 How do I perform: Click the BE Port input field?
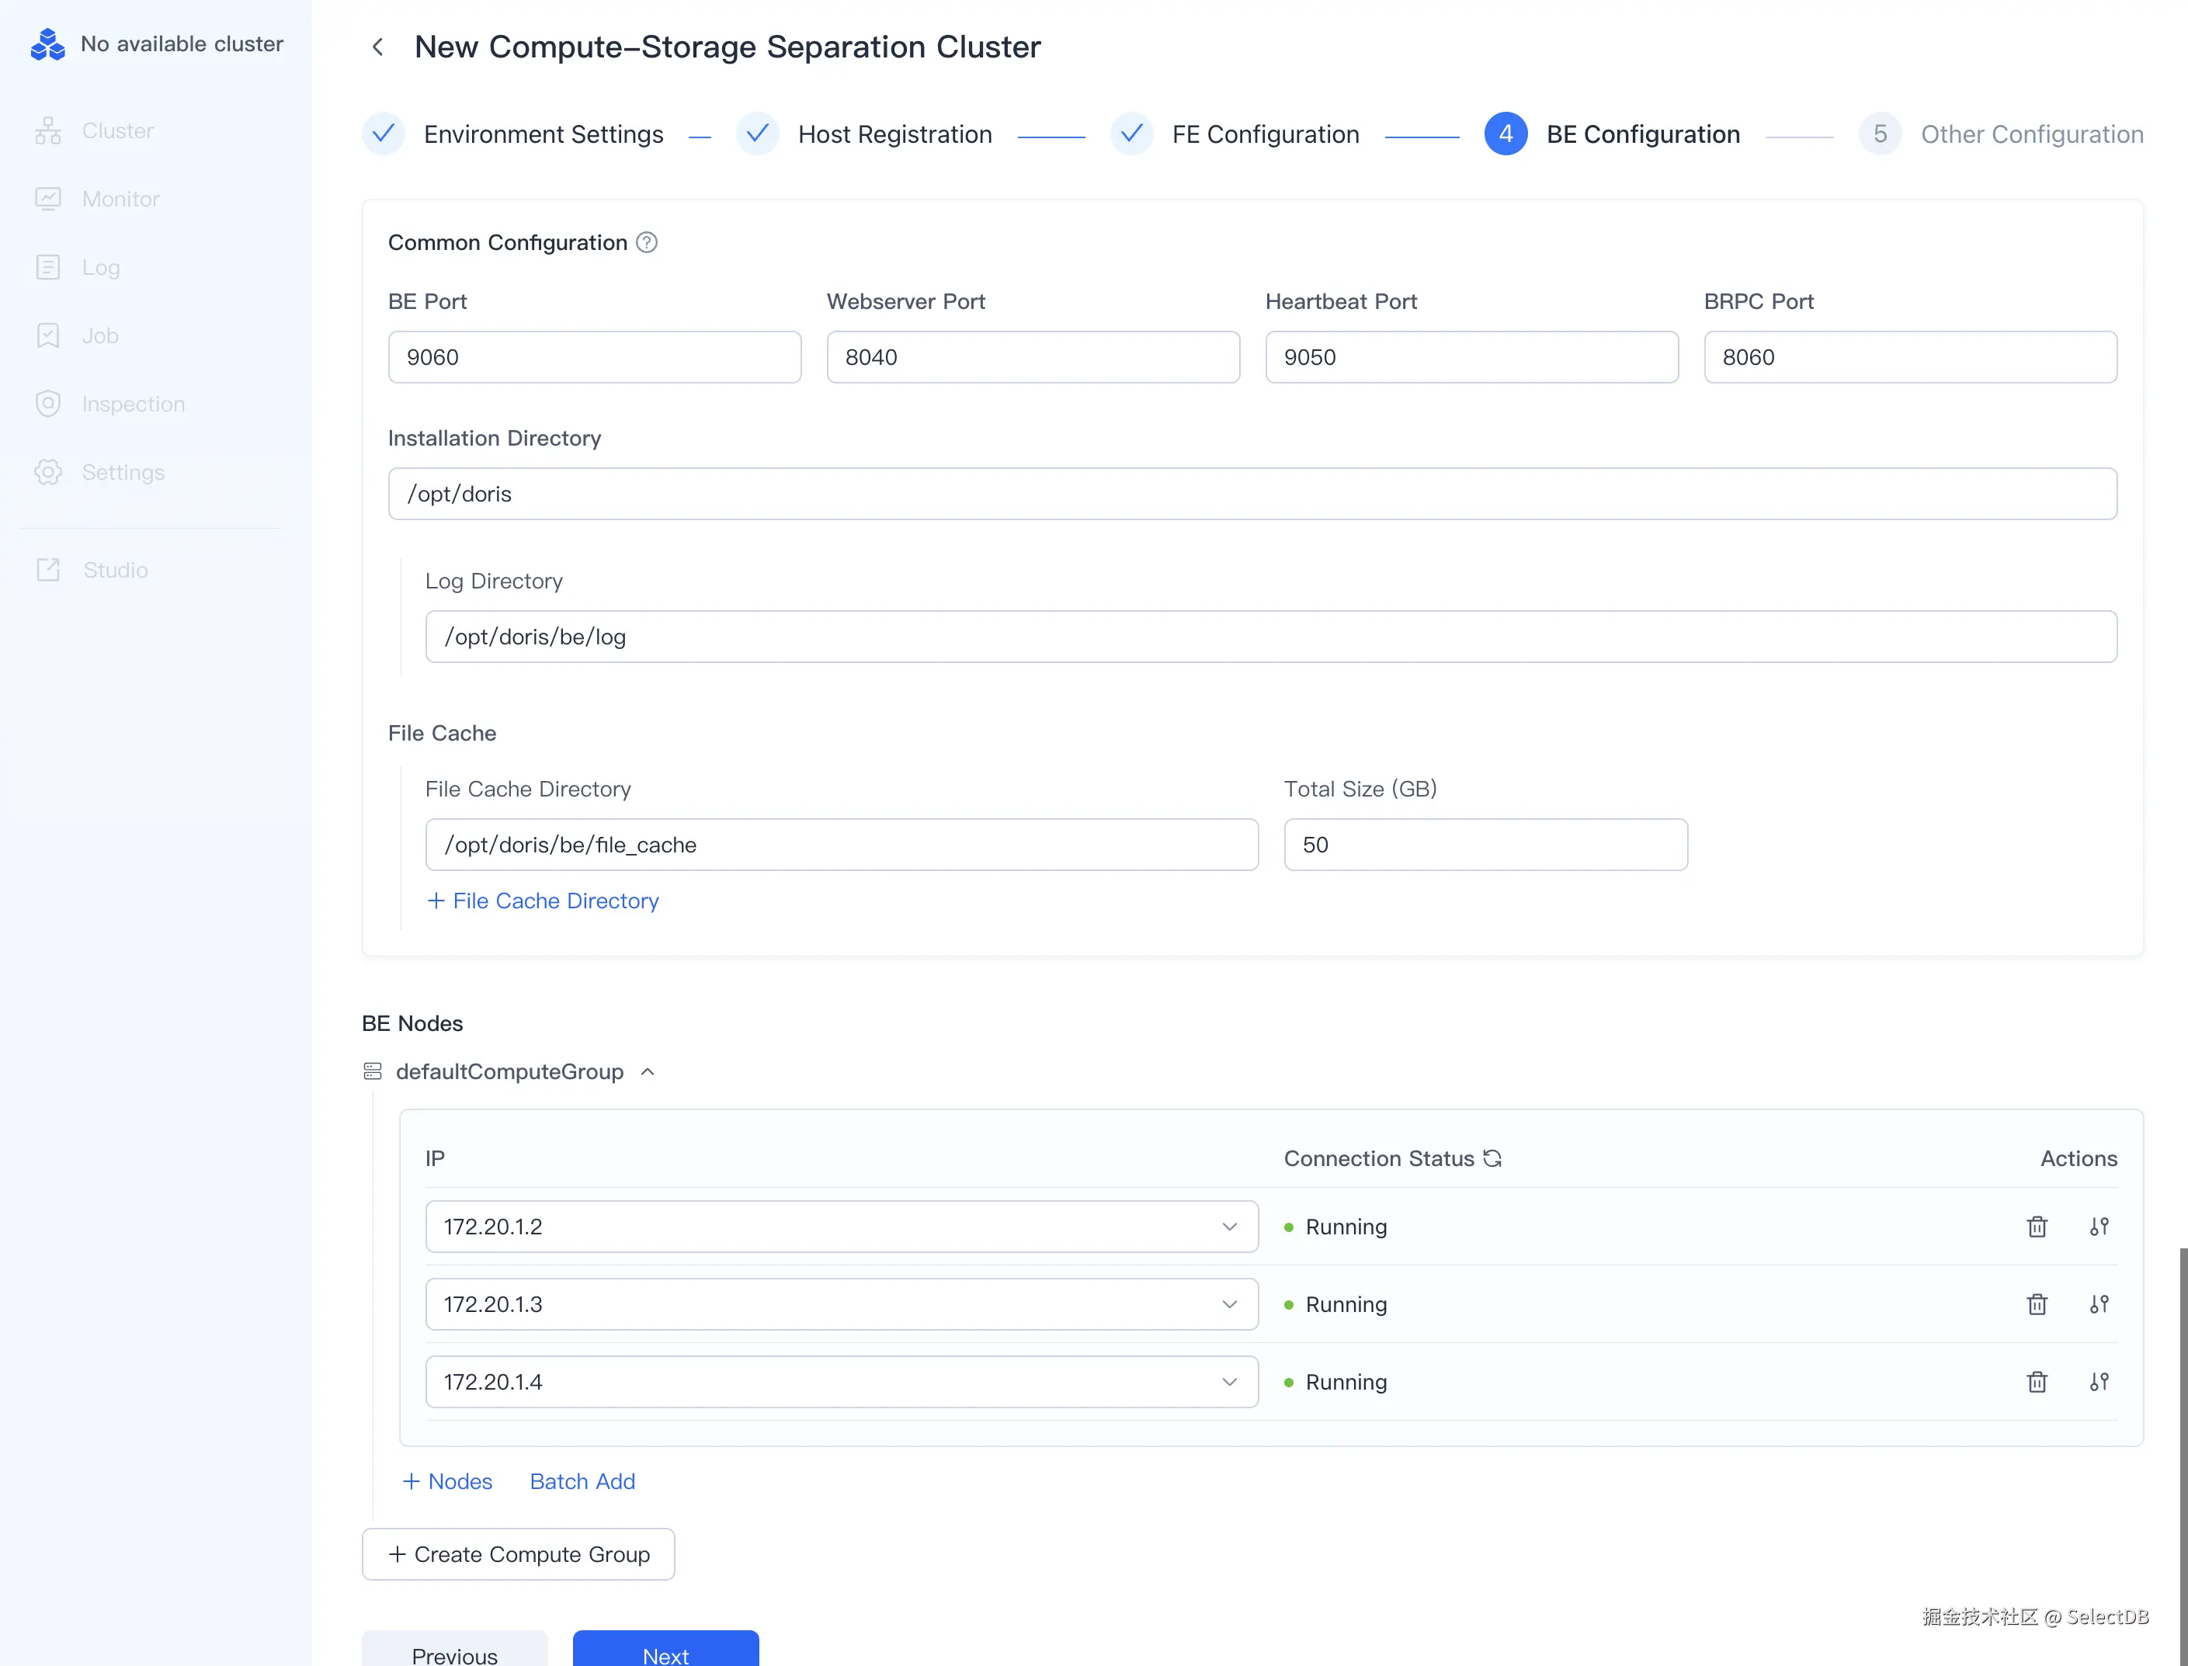point(594,357)
